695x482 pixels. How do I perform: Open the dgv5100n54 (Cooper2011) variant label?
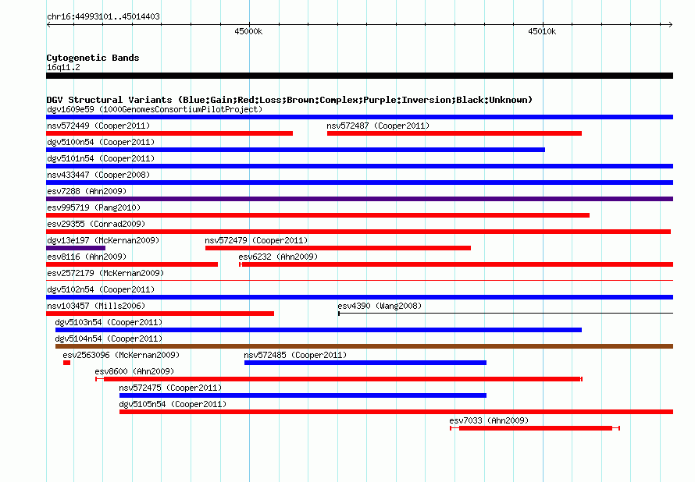click(x=101, y=142)
